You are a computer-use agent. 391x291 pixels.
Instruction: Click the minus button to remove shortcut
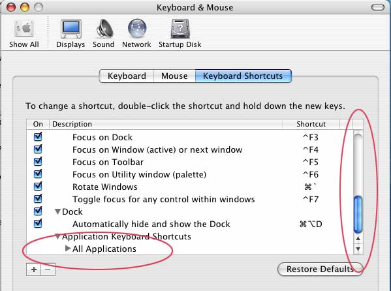point(48,269)
